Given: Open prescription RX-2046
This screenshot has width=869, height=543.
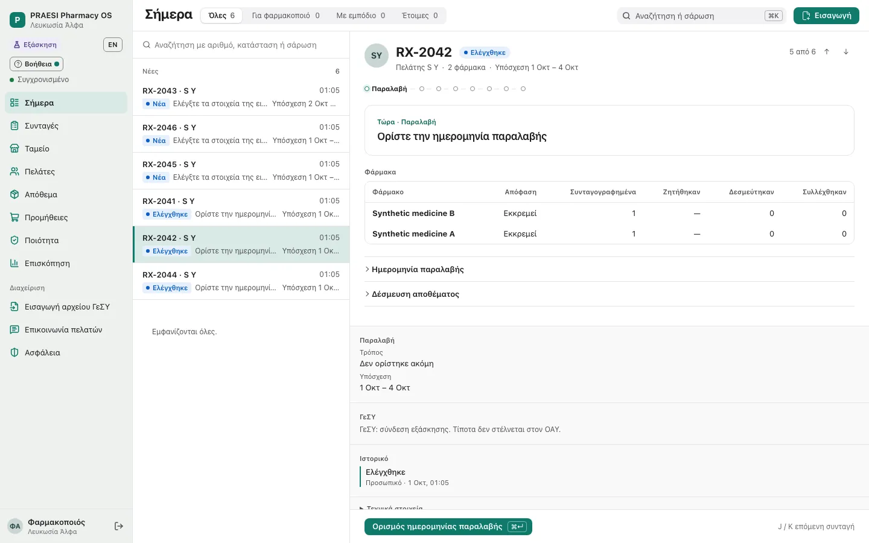Looking at the screenshot, I should [x=241, y=134].
